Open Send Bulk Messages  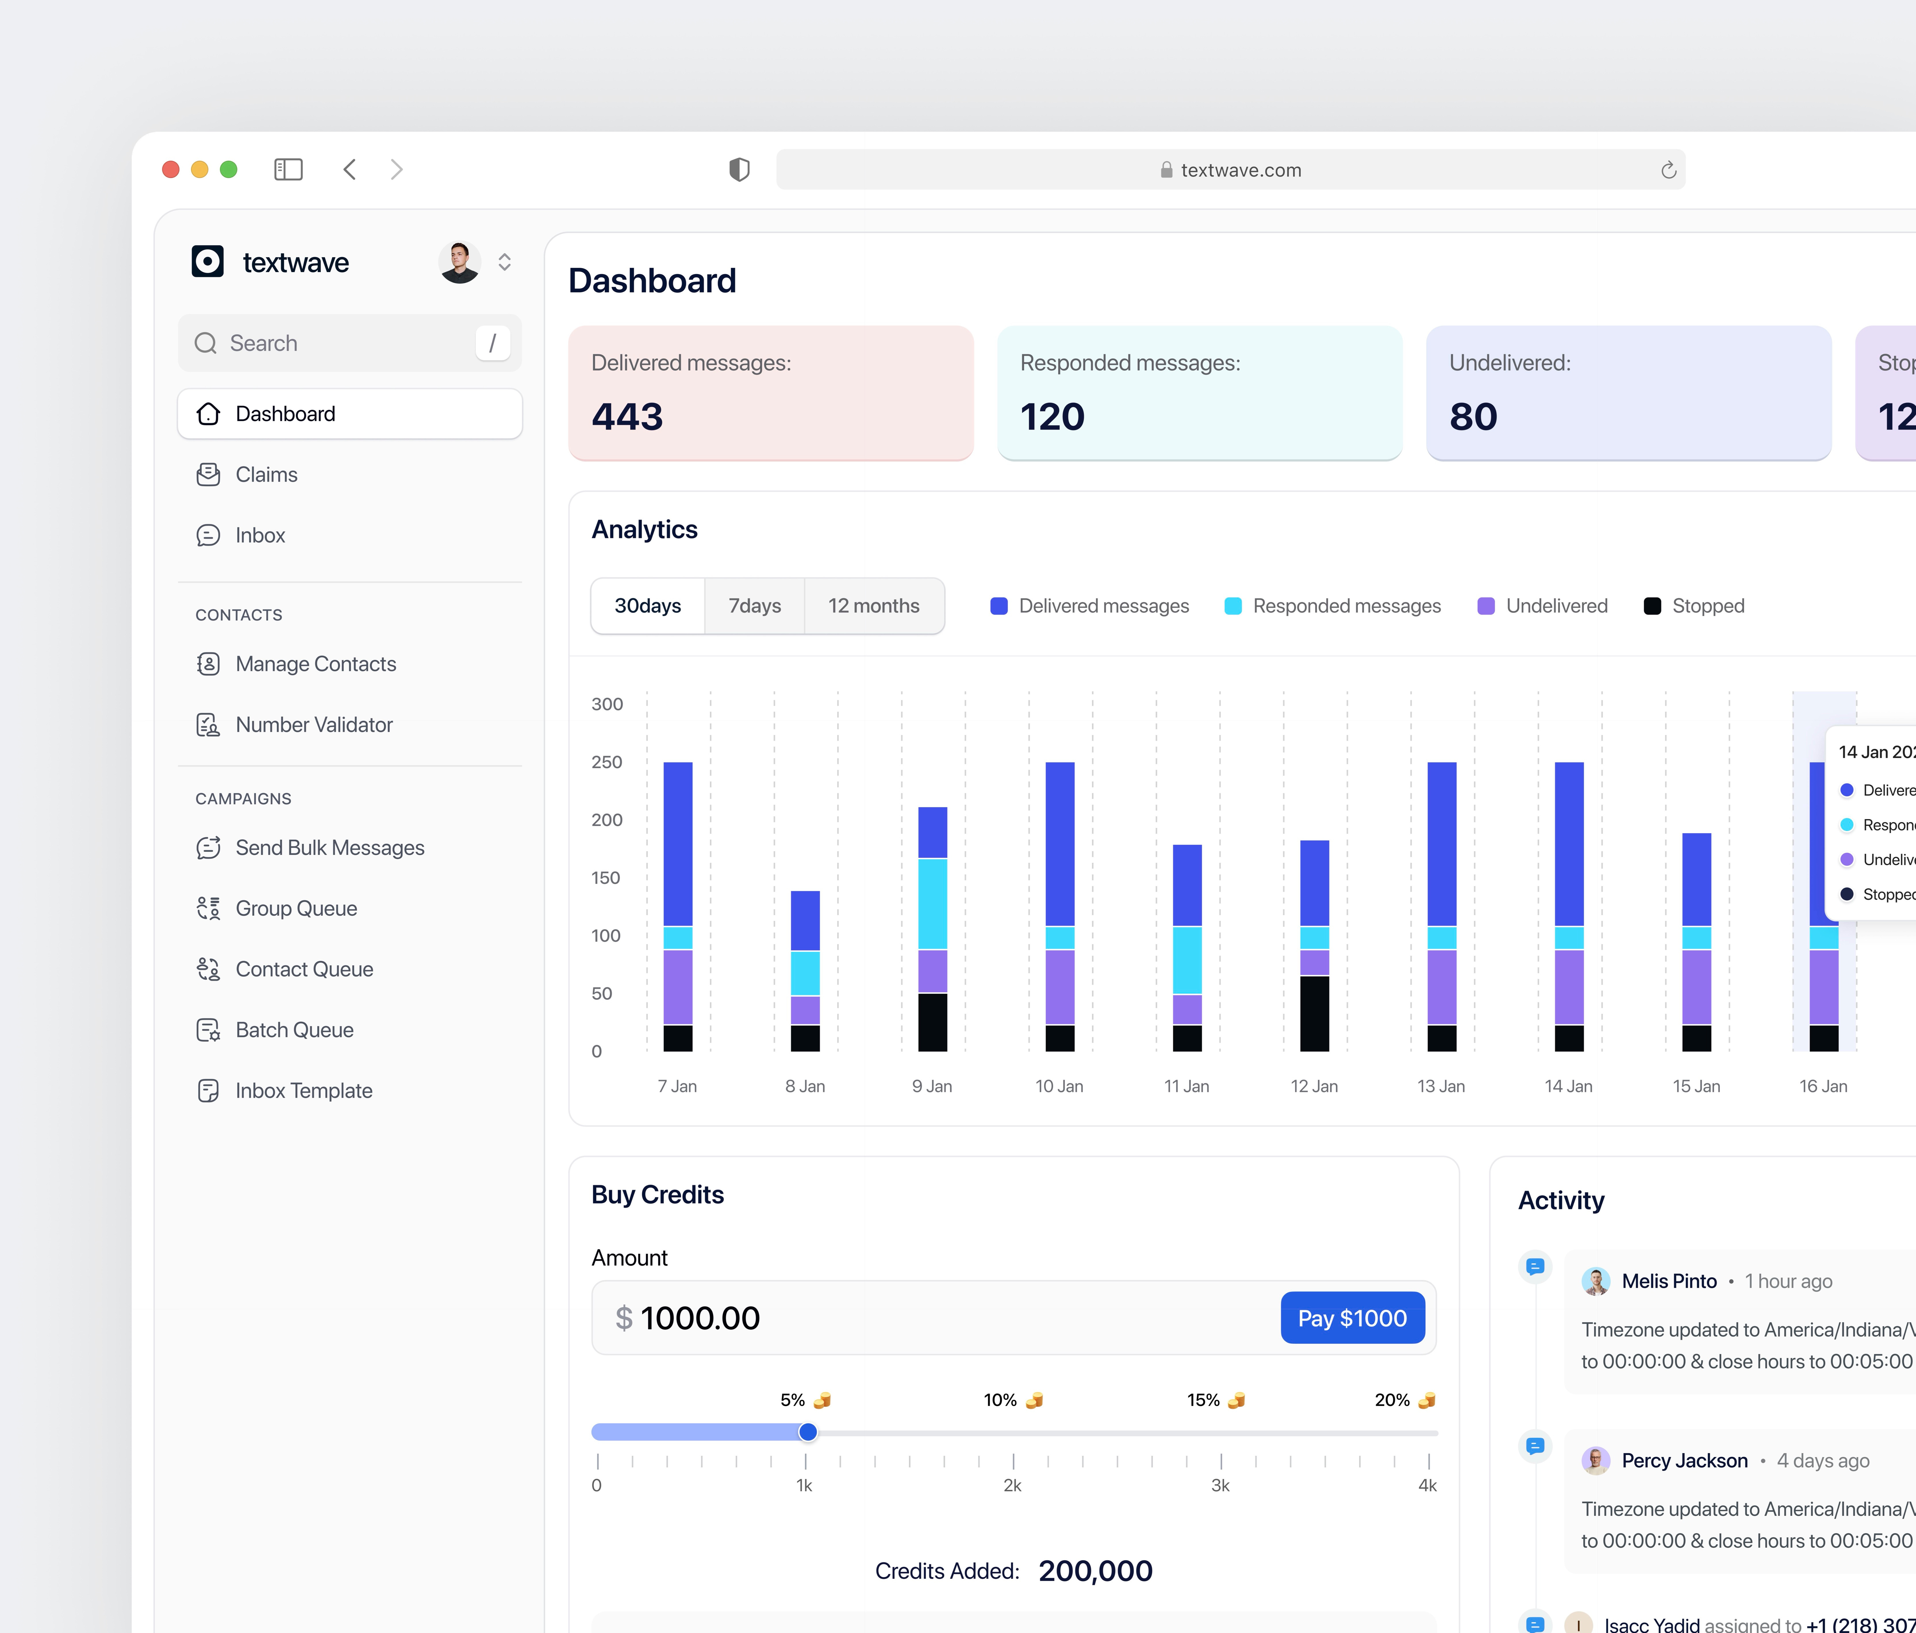tap(350, 847)
